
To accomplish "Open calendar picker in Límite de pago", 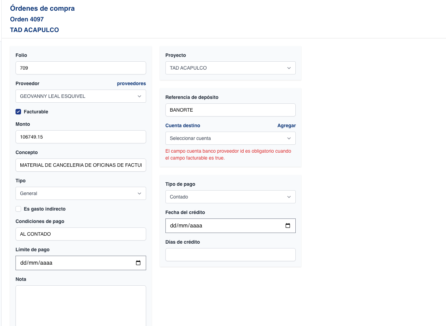I will (x=138, y=263).
